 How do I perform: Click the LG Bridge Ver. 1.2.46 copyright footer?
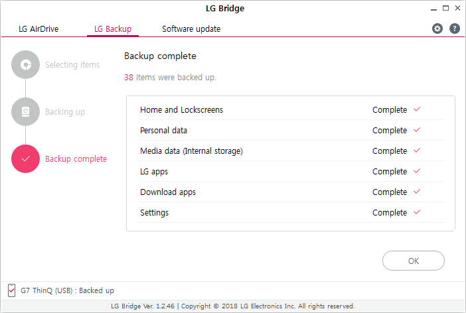pos(233,306)
